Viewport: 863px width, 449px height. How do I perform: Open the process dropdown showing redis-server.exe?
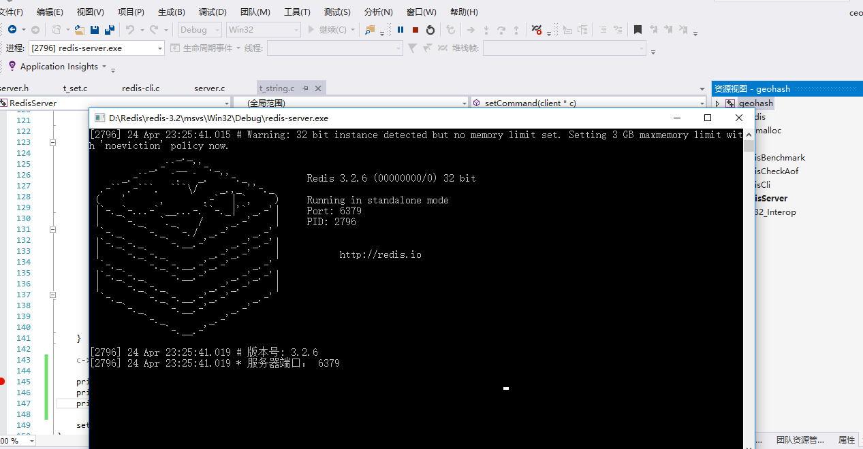point(96,48)
